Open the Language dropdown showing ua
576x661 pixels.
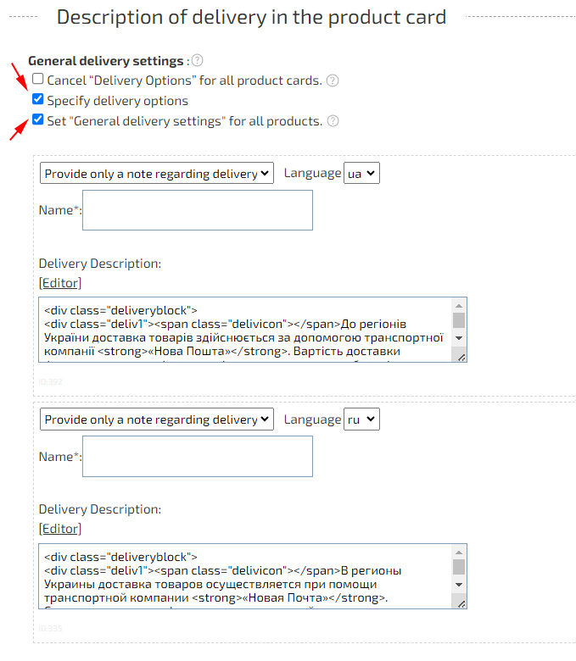361,173
